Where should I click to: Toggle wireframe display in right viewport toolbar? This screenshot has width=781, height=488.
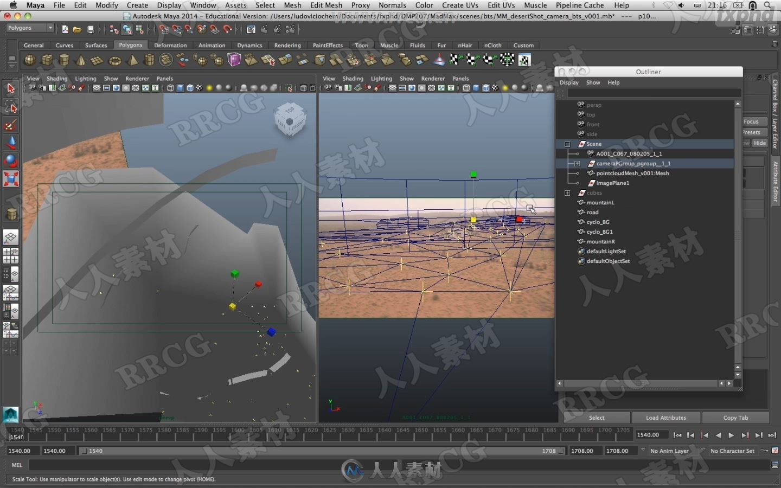tap(466, 88)
